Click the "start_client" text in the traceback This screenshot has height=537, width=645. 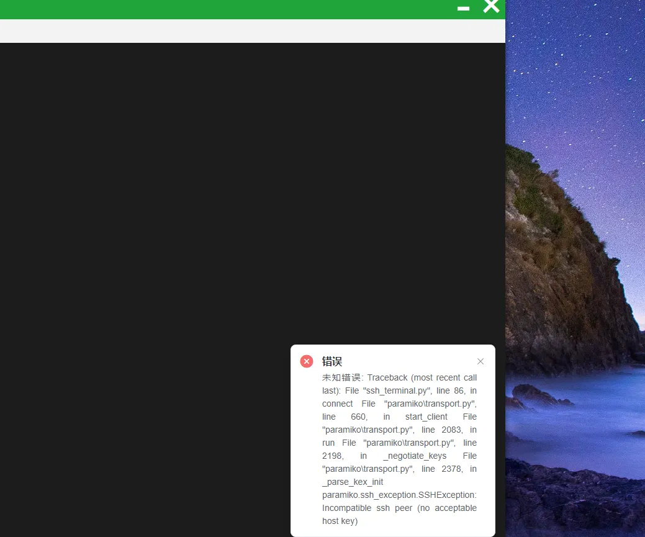tap(426, 417)
